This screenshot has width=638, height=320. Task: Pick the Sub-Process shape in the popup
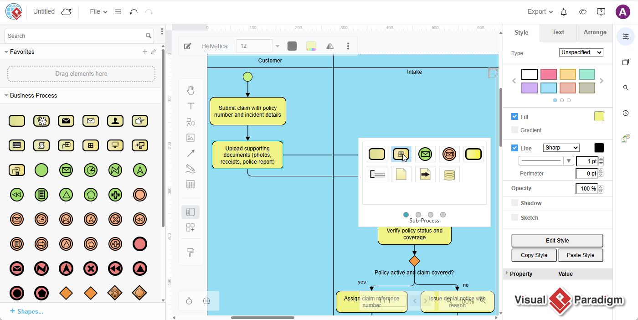pos(401,154)
